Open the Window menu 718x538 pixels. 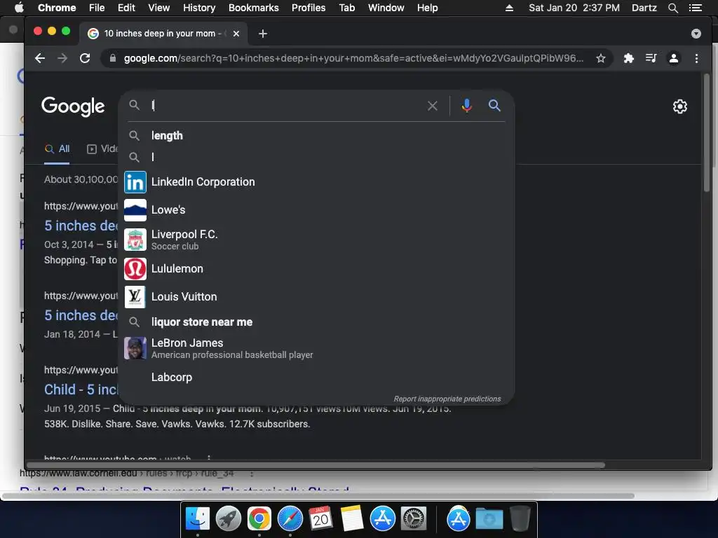[386, 8]
